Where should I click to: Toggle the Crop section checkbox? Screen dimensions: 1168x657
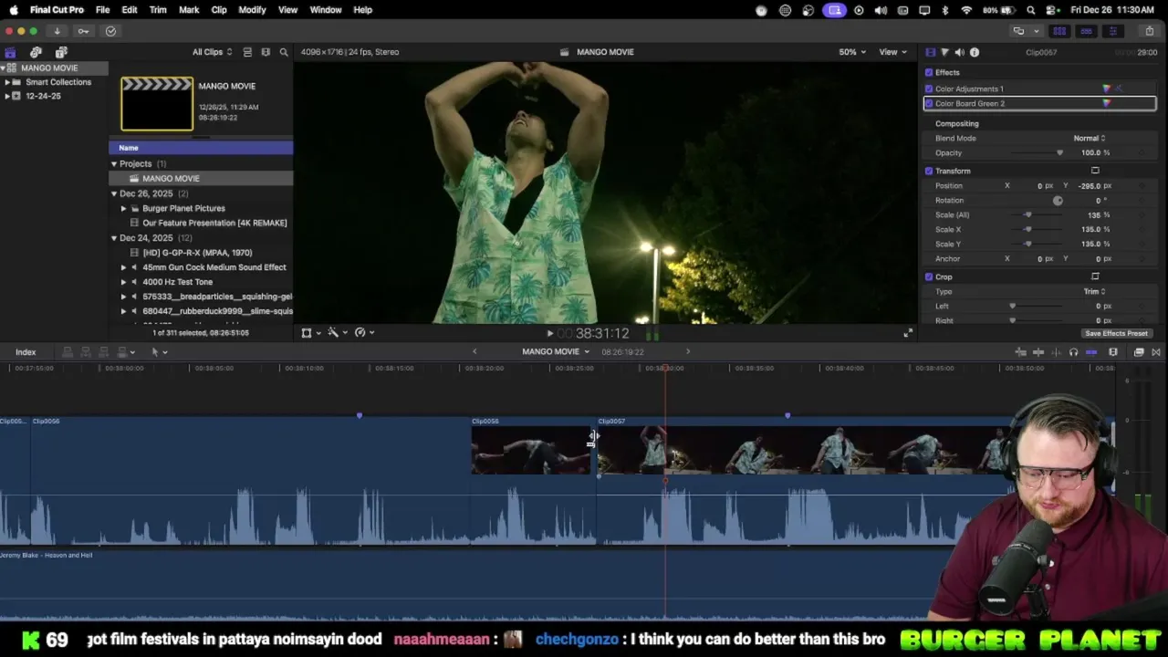(x=929, y=276)
